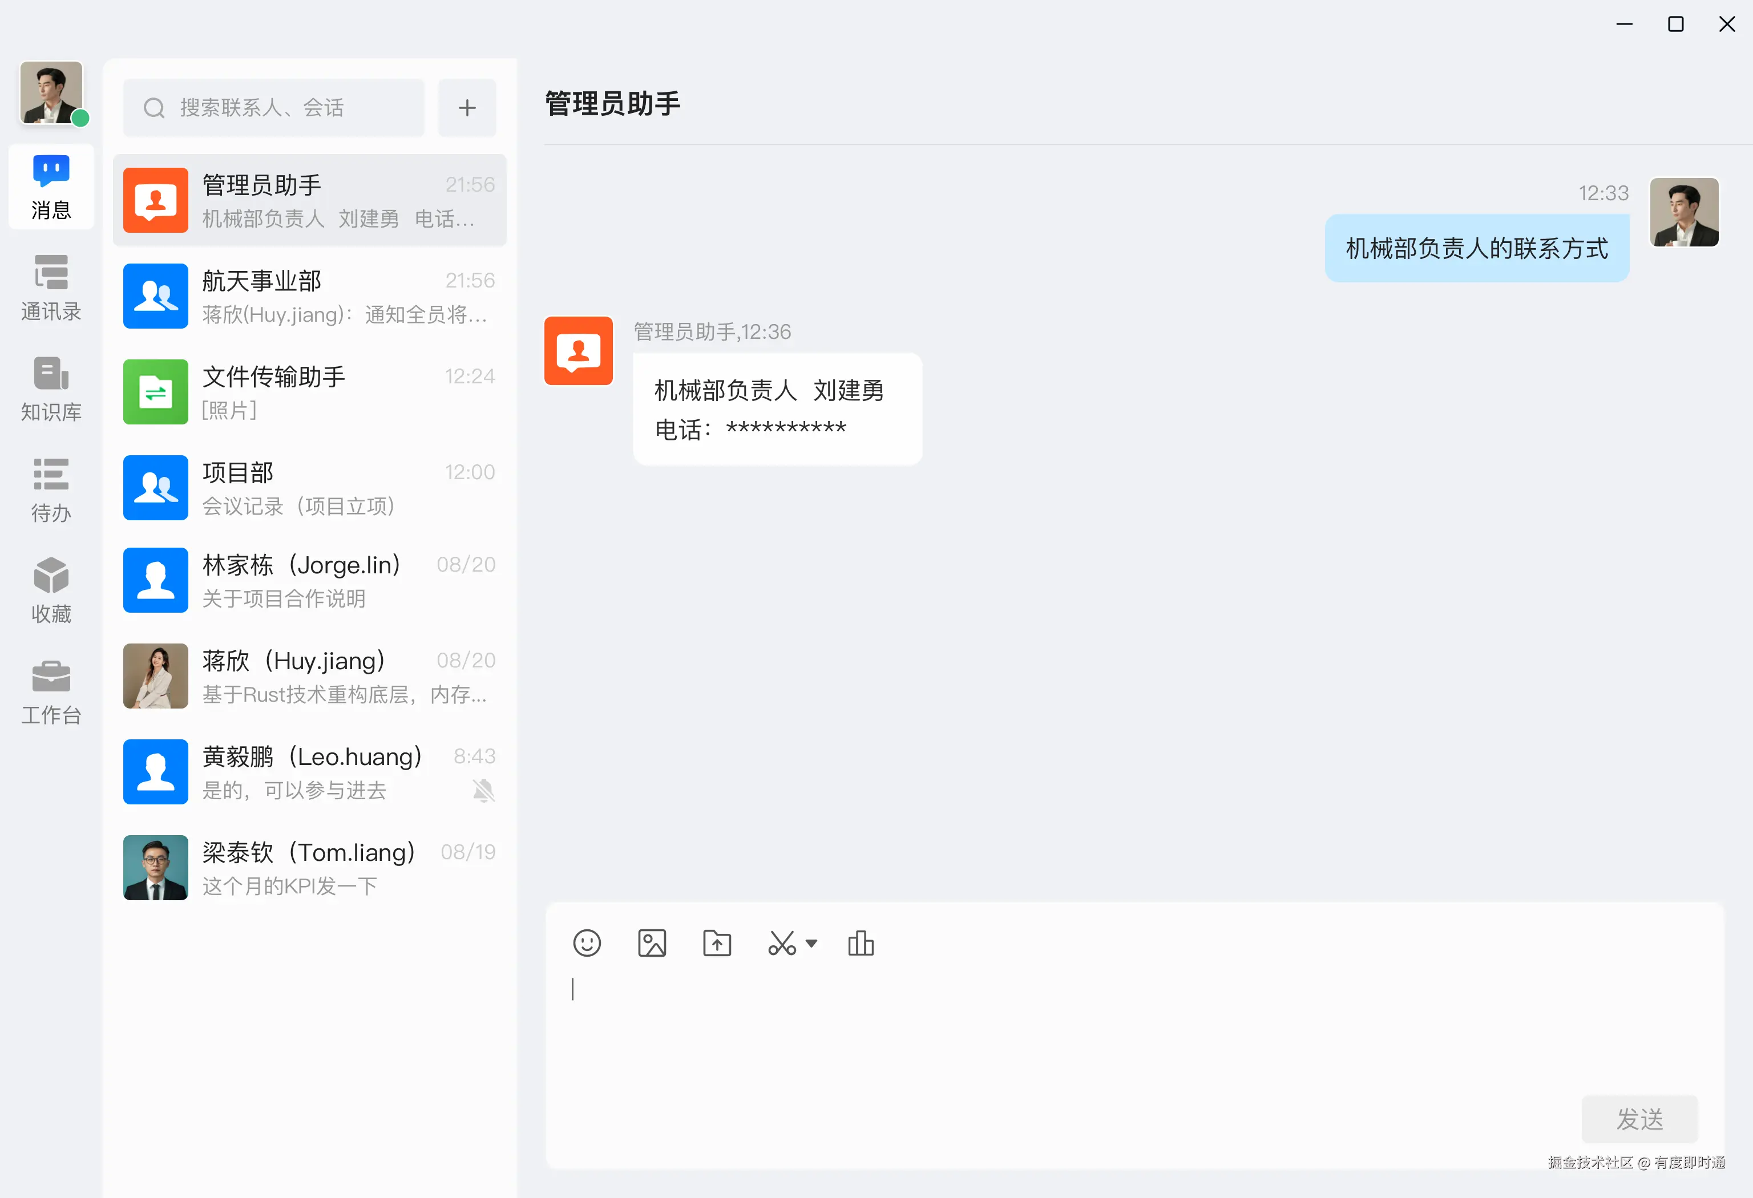Image resolution: width=1753 pixels, height=1198 pixels.
Task: Open the 项目部 group chat
Action: coord(309,487)
